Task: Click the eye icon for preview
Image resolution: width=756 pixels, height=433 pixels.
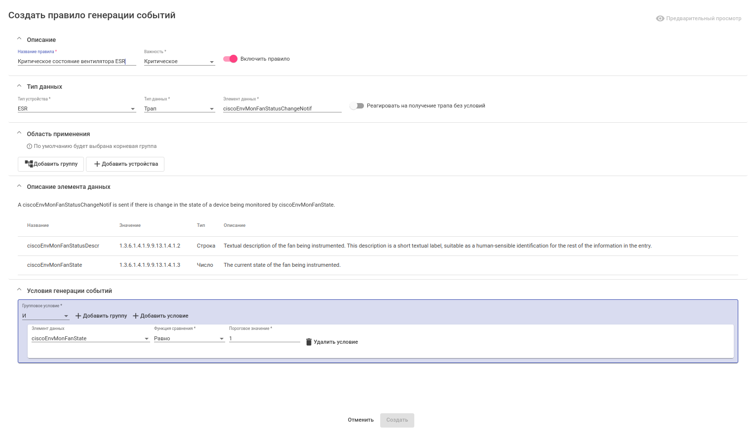Action: tap(660, 18)
